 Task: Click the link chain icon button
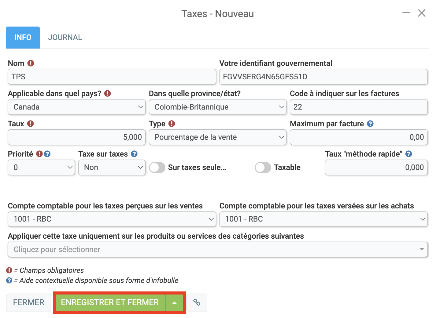coord(197,302)
